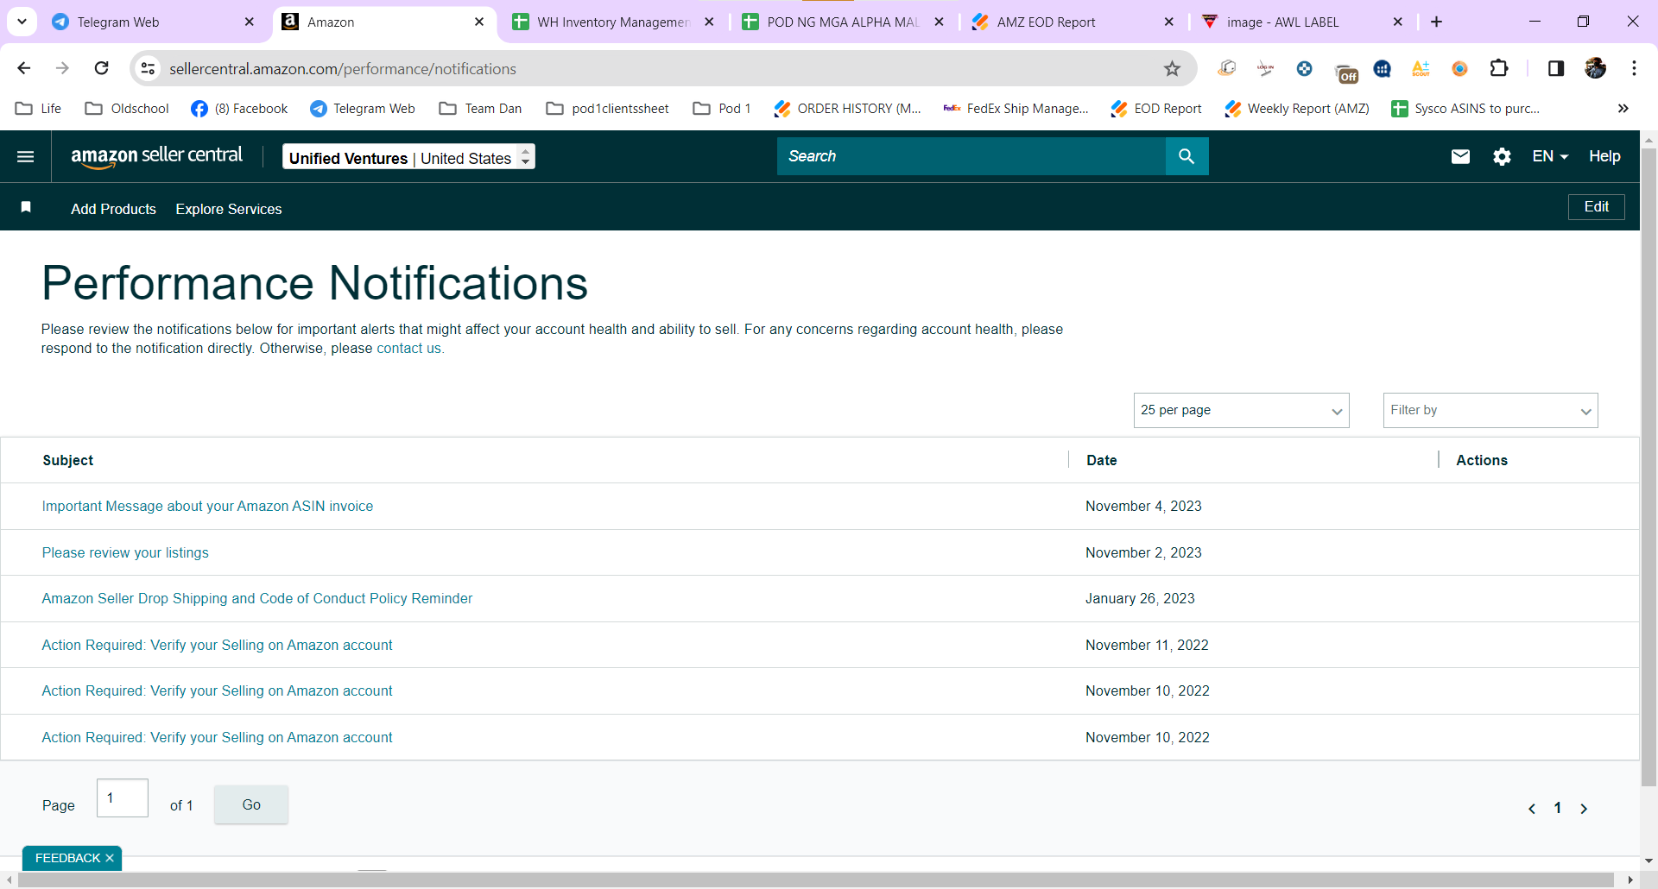1658x889 pixels.
Task: Click Explore Services menu item
Action: coord(229,209)
